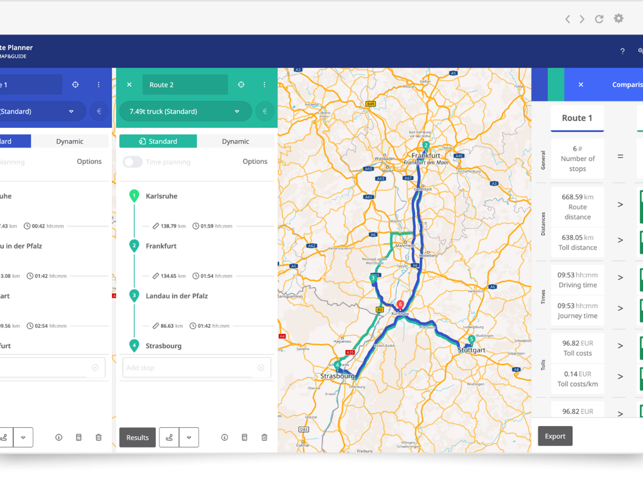
Task: Clear the Route 2 Add stop field
Action: [x=261, y=368]
